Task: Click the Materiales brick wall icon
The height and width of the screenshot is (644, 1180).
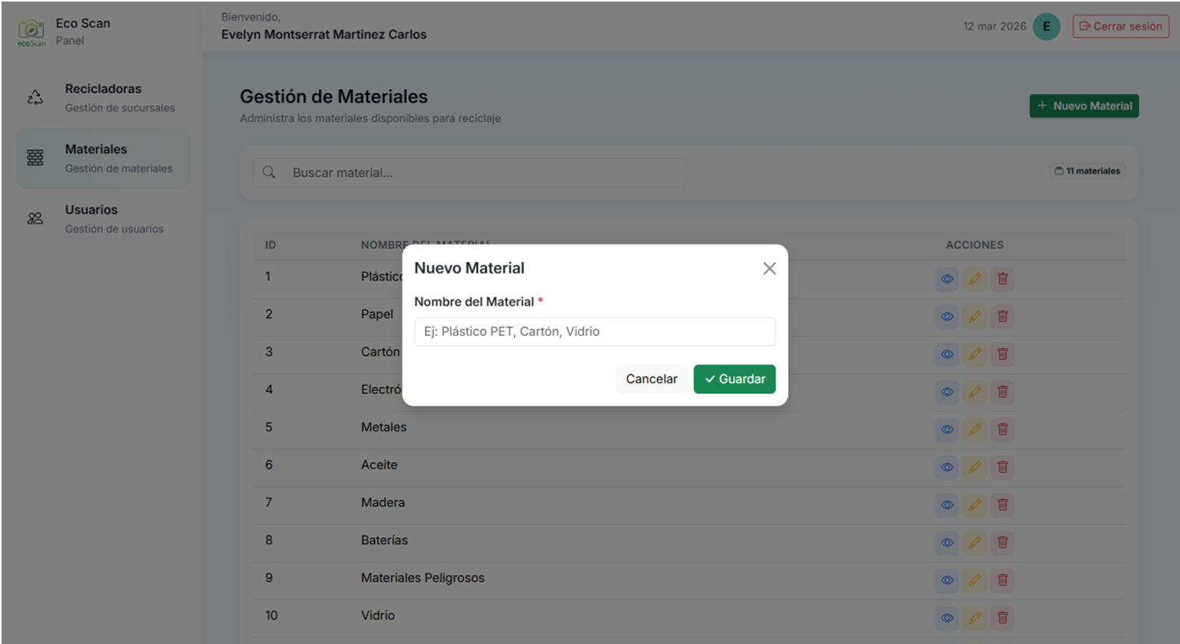Action: (35, 157)
